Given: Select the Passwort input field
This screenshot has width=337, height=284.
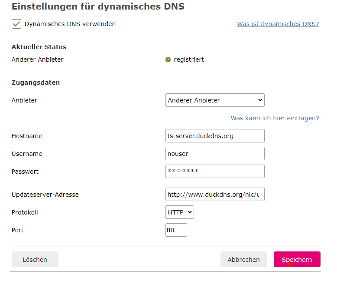Looking at the screenshot, I should click(x=215, y=172).
